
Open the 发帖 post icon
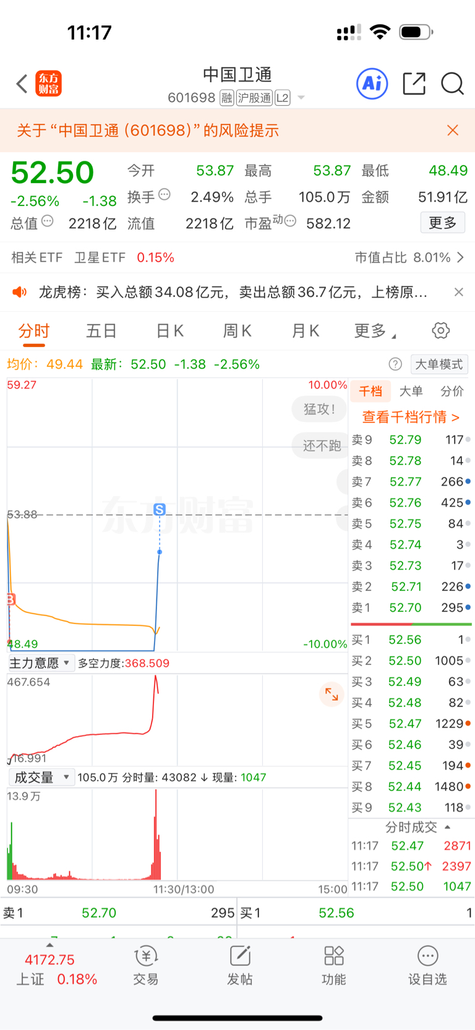(240, 966)
